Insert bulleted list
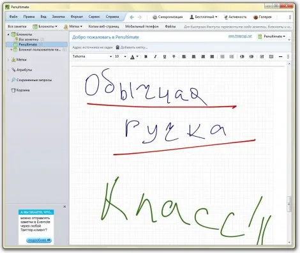The height and width of the screenshot is (253, 300). [222, 57]
